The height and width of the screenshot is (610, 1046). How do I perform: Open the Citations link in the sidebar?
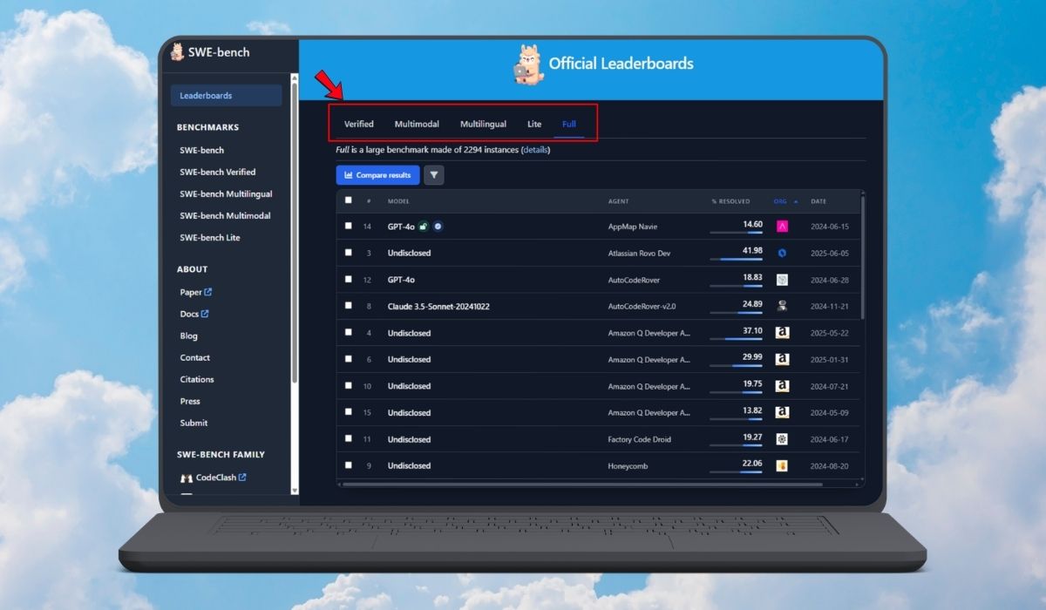[x=197, y=379]
